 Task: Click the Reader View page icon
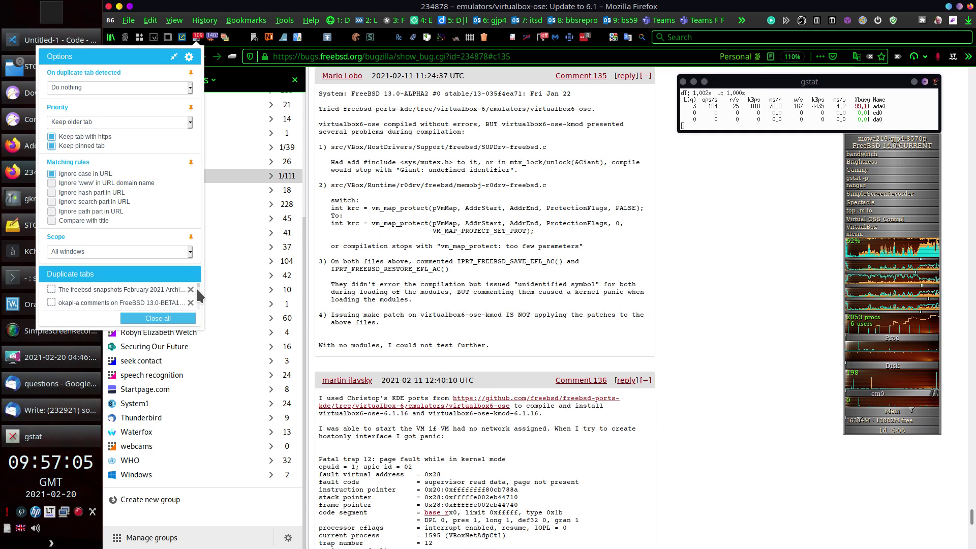771,56
